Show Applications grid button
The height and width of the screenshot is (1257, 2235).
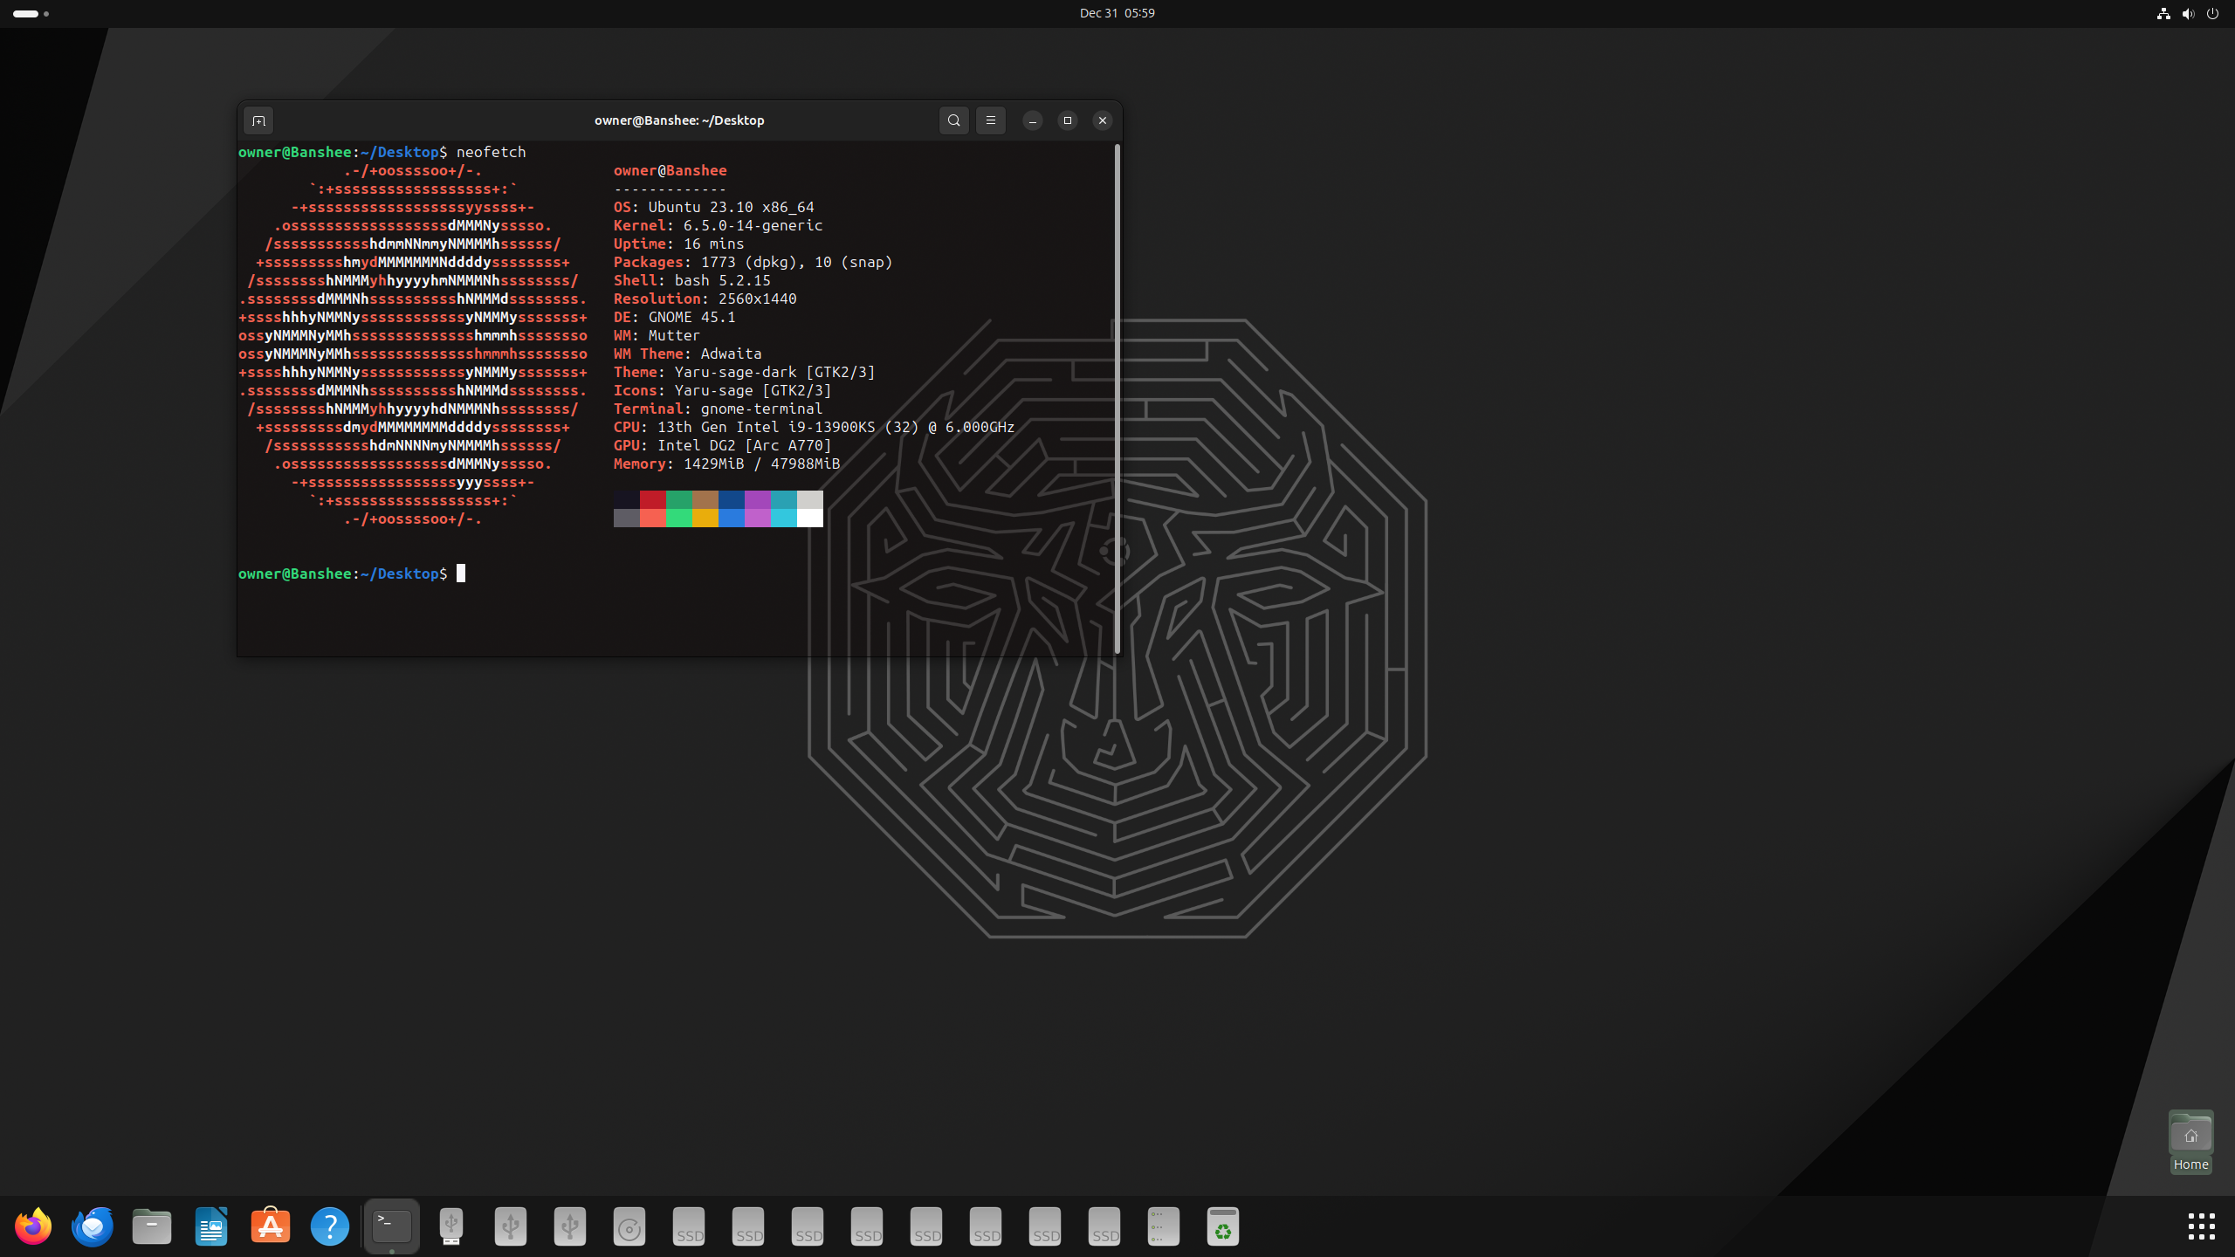pyautogui.click(x=2201, y=1226)
